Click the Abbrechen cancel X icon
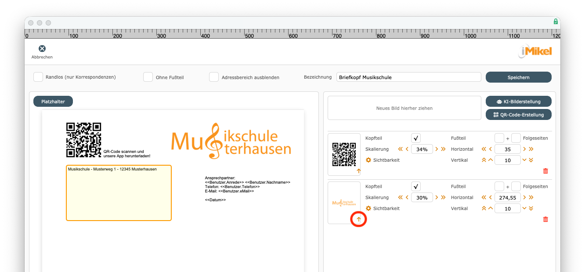Image resolution: width=585 pixels, height=272 pixels. (x=42, y=49)
